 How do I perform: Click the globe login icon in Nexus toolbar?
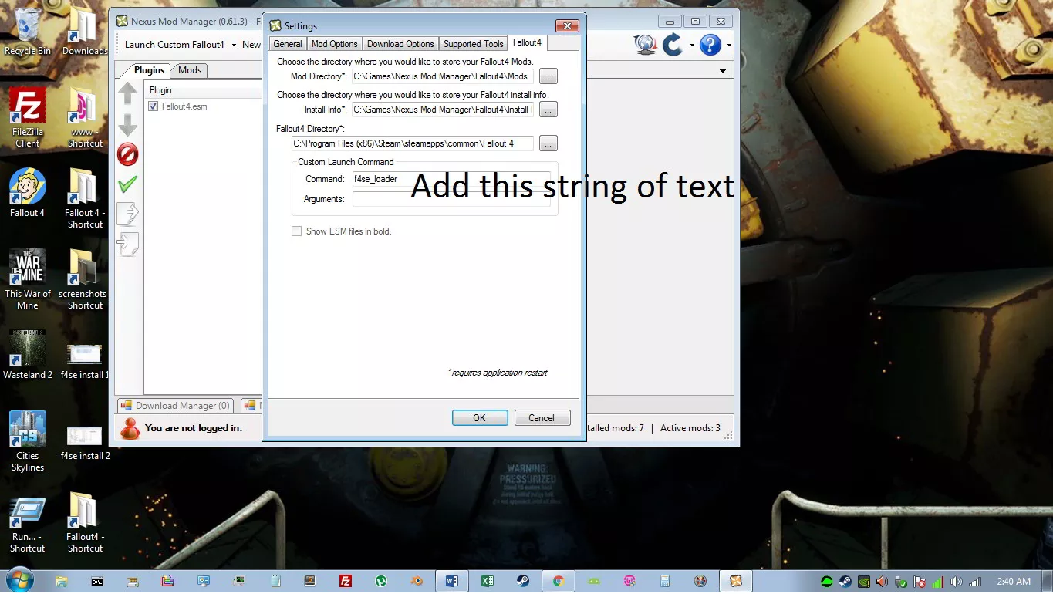[646, 45]
